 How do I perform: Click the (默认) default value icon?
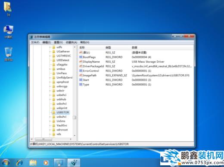pos(81,52)
